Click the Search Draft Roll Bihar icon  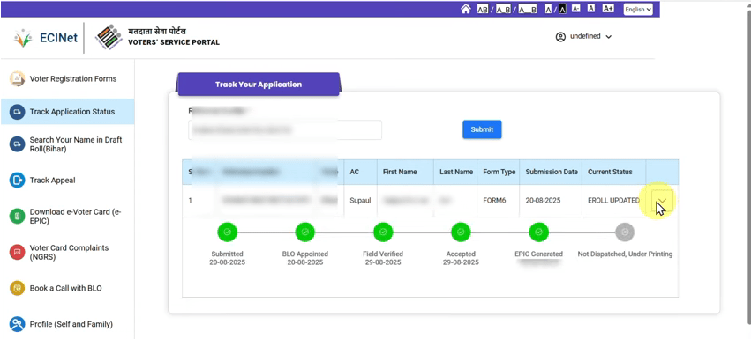pos(18,144)
